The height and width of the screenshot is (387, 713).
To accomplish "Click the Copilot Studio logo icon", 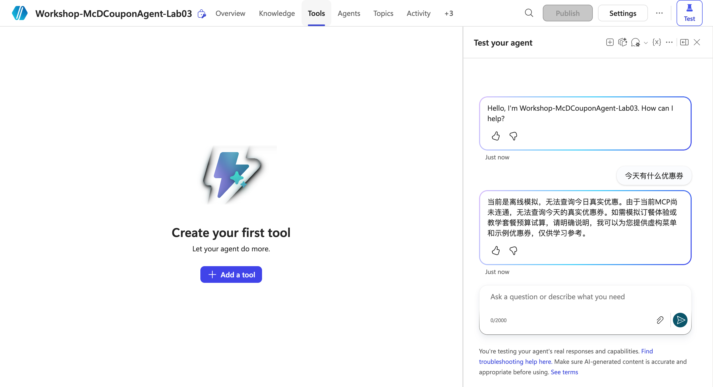I will tap(20, 13).
